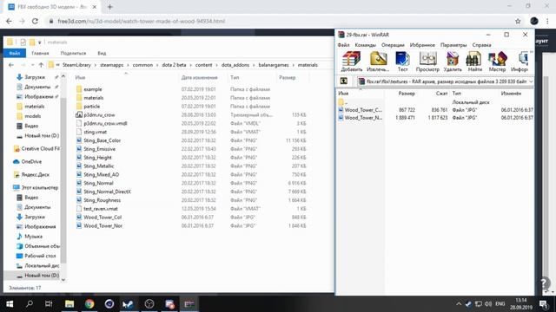This screenshot has height=312, width=556.
Task: Sort Explorer files by Имя column
Action: point(80,77)
